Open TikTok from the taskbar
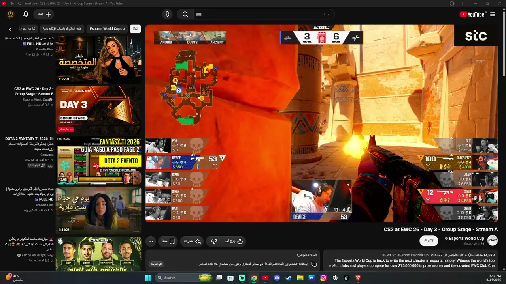This screenshot has height=284, width=506. pyautogui.click(x=347, y=278)
